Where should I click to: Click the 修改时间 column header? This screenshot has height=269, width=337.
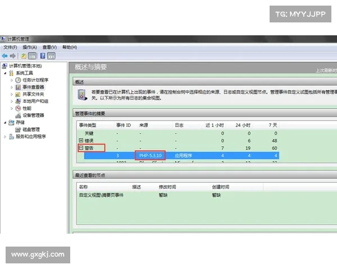[x=183, y=187]
